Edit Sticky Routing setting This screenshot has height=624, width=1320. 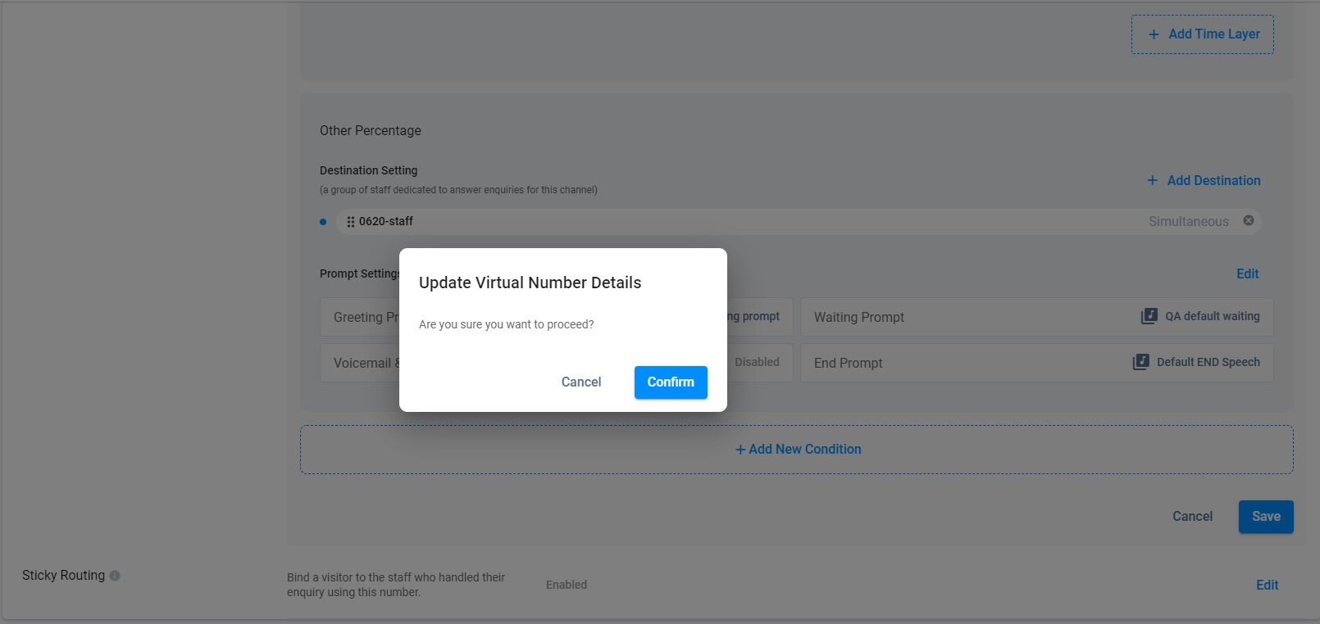[1267, 585]
